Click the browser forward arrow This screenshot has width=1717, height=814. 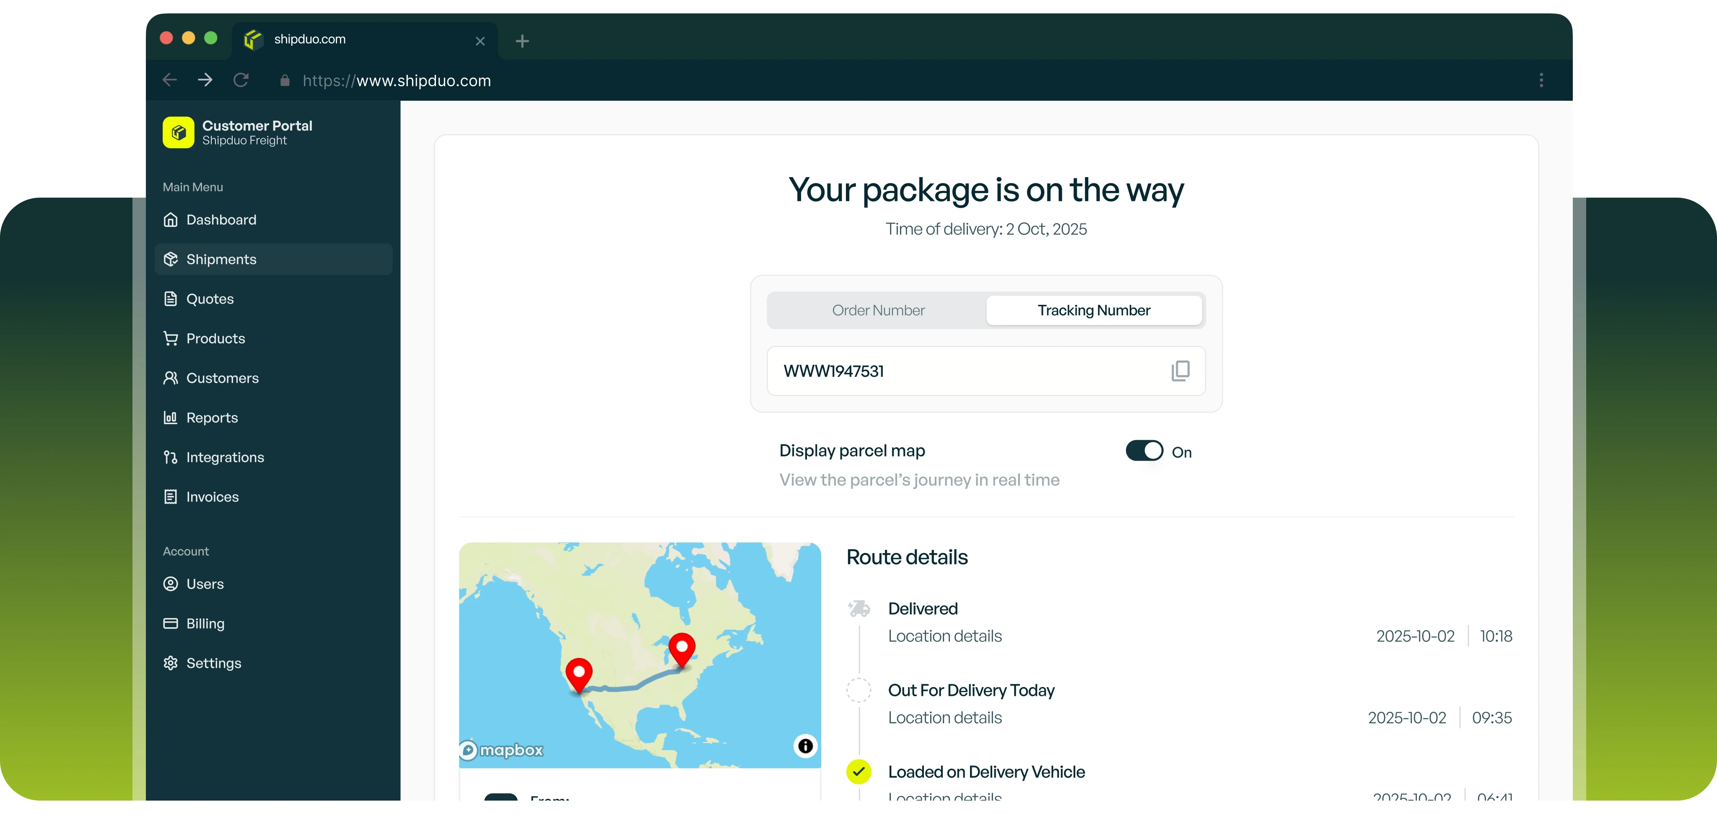[x=205, y=80]
